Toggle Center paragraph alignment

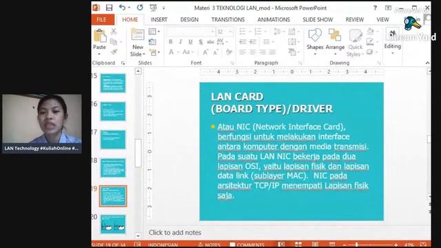point(253,52)
